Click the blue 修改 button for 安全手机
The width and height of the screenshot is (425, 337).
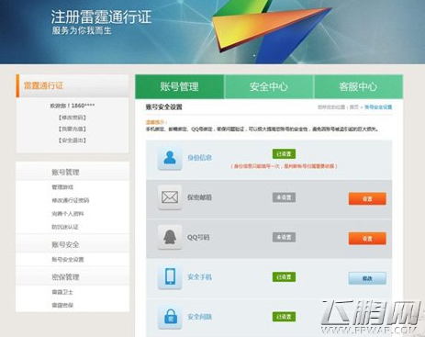click(367, 278)
